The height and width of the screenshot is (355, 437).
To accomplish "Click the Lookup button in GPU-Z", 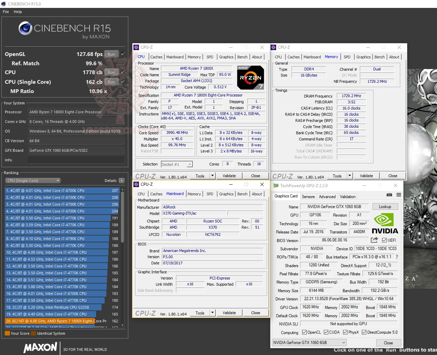I will pos(385,207).
